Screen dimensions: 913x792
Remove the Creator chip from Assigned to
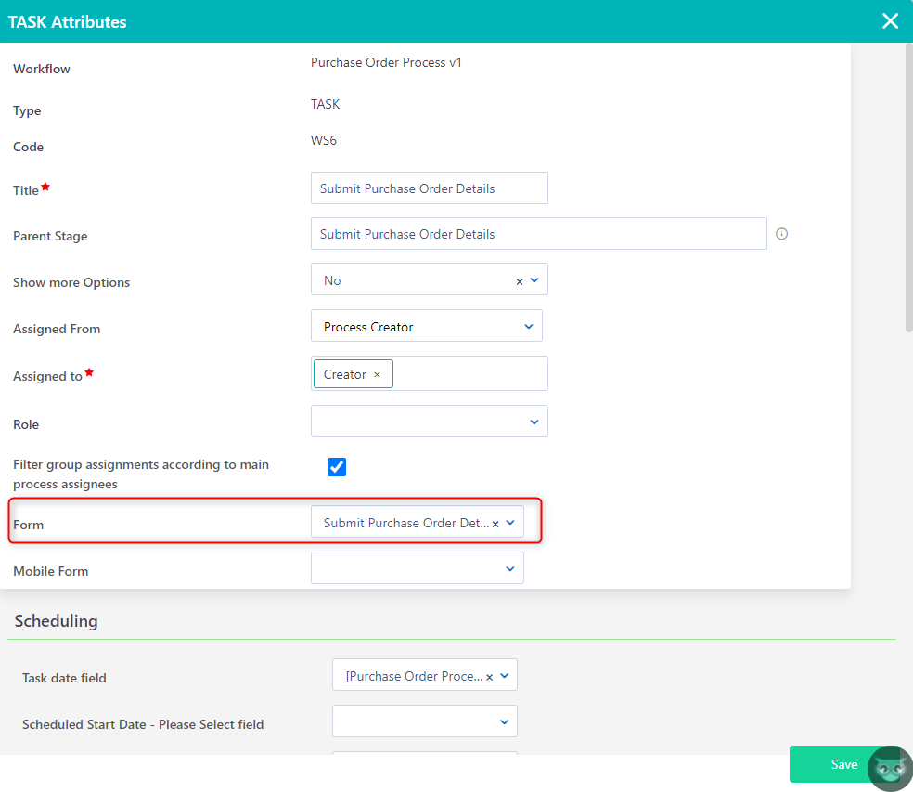pyautogui.click(x=375, y=373)
